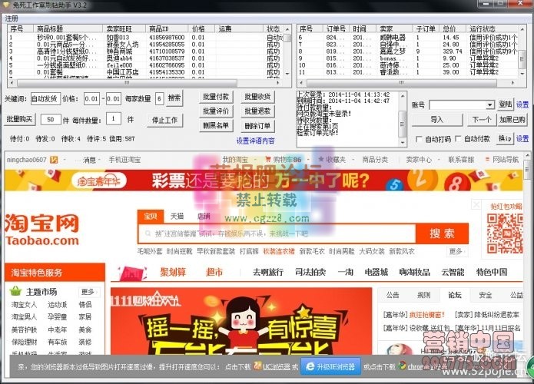Open the 司法拍卖 link
The width and height of the screenshot is (534, 384).
pyautogui.click(x=310, y=273)
